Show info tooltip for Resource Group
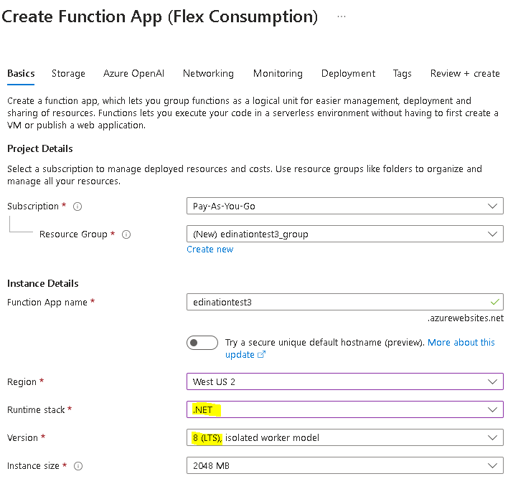The width and height of the screenshot is (513, 489). [x=126, y=234]
